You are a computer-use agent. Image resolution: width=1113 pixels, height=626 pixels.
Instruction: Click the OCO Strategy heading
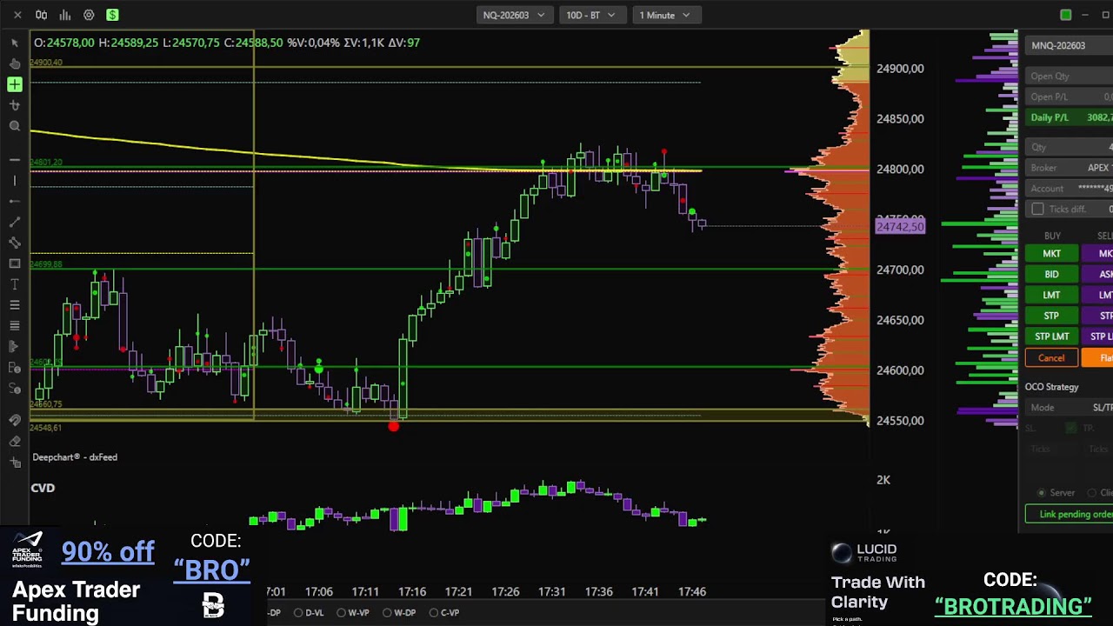coord(1051,387)
